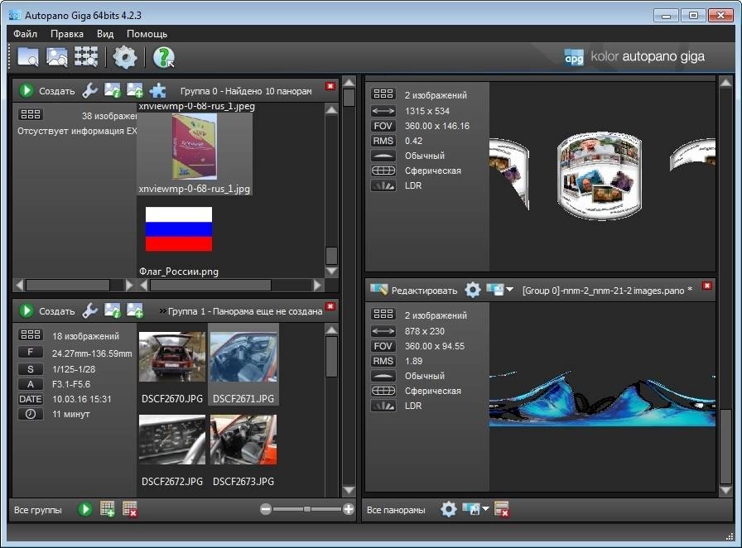
Task: Open Группа 1 wrench settings icon
Action: pos(90,311)
